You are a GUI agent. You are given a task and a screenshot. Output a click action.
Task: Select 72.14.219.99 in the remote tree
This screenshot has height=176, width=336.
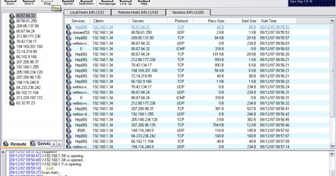[27, 51]
